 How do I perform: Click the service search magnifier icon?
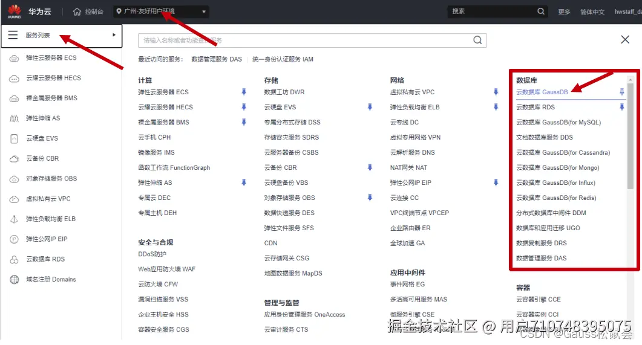477,40
